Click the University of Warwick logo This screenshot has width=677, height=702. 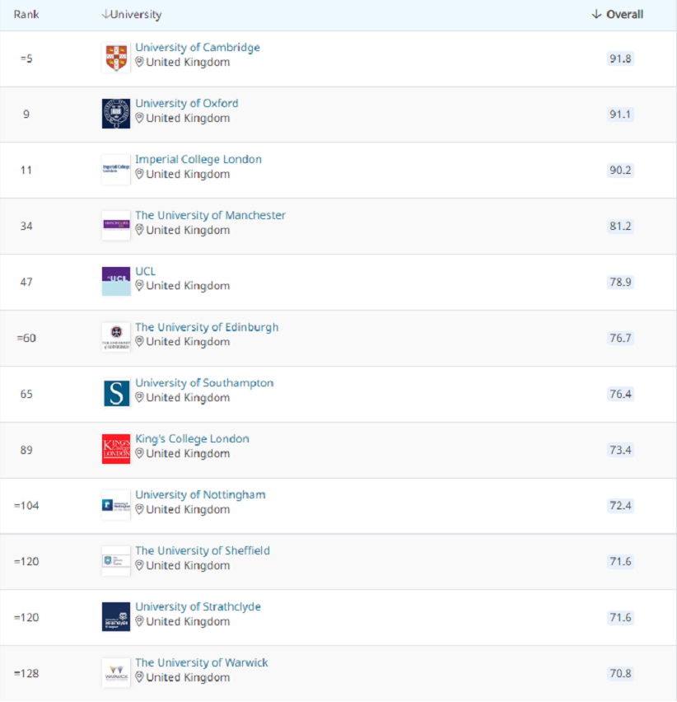[x=116, y=672]
